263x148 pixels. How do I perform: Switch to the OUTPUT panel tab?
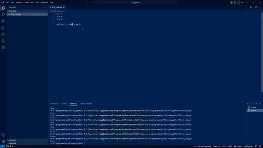click(64, 104)
